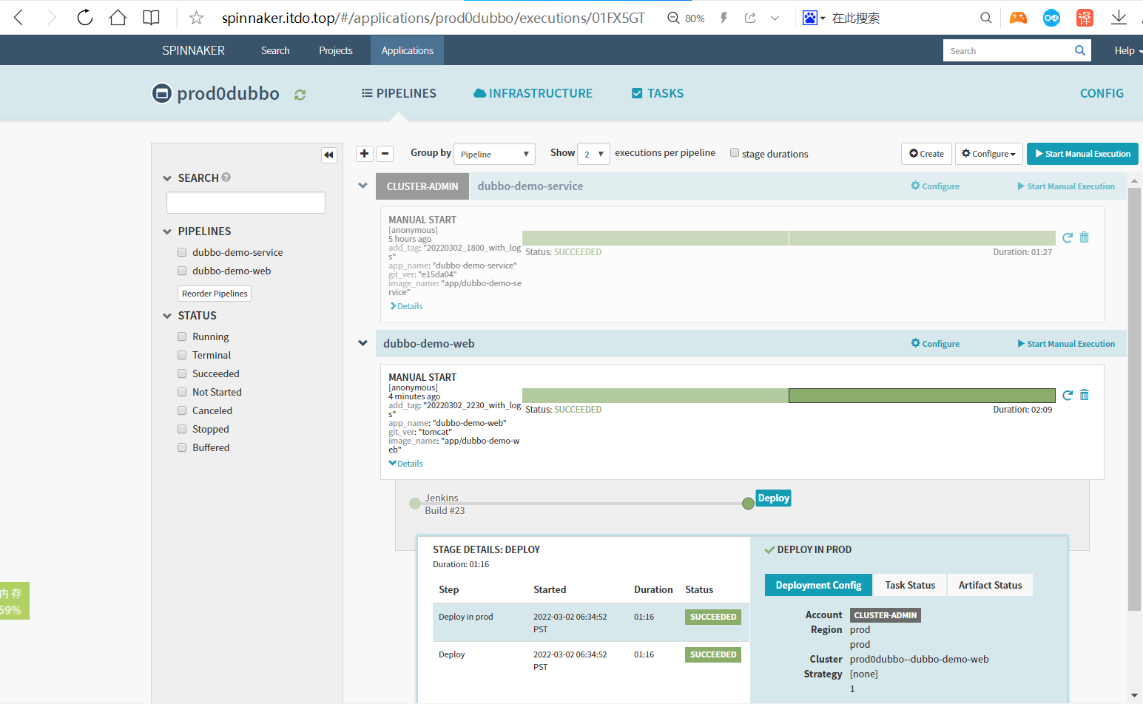This screenshot has width=1143, height=704.
Task: Open the browser home page icon
Action: coord(118,18)
